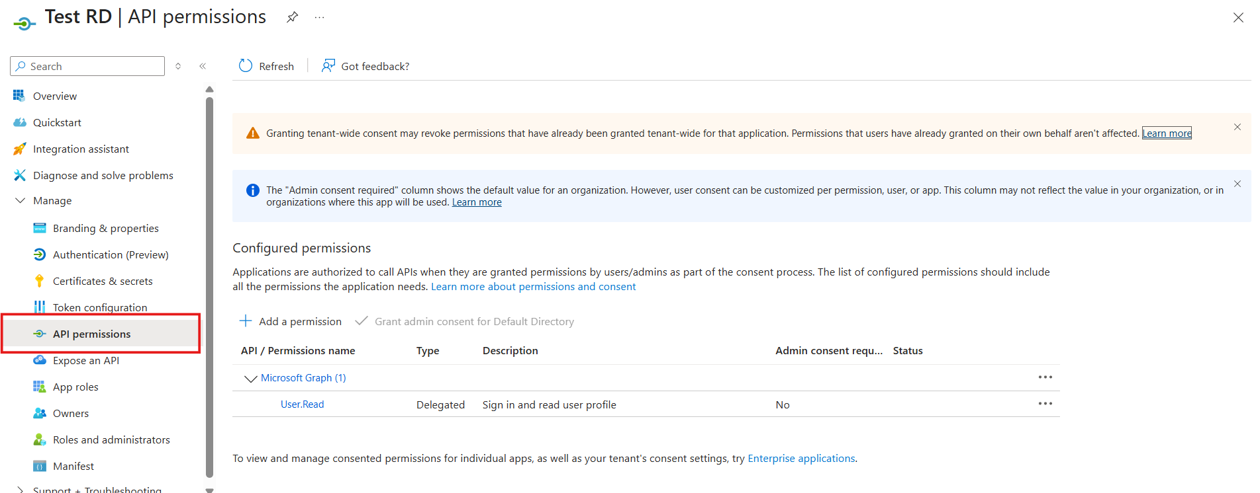The height and width of the screenshot is (493, 1260).
Task: Open more options for User.Read row
Action: 1045,404
